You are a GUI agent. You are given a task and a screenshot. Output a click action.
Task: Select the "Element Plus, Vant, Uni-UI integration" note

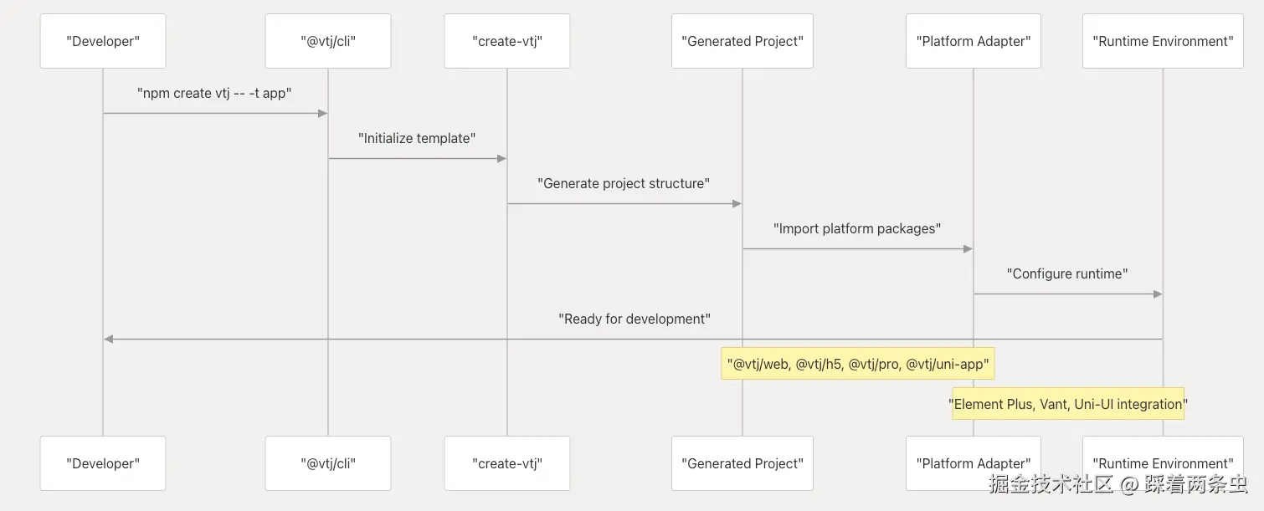tap(1068, 404)
